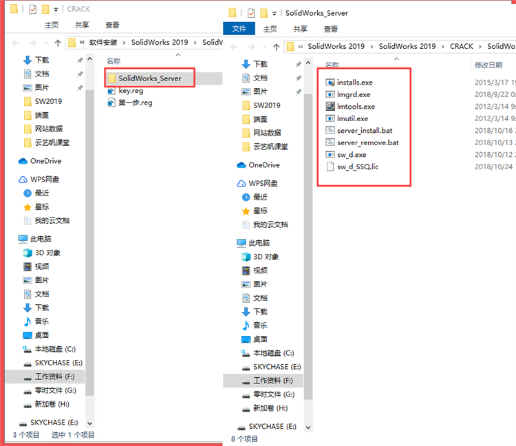Viewport: 516px width, 446px height.
Task: Open 下载 quick access in SolidWorks_Server sidebar
Action: [255, 64]
